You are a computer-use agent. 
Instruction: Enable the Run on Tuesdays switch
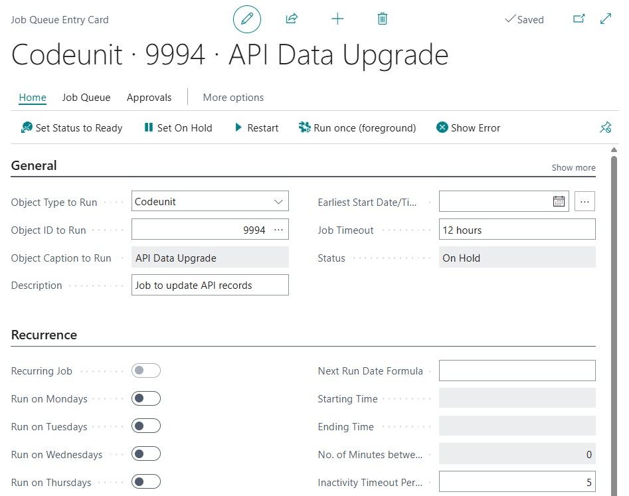pos(146,426)
